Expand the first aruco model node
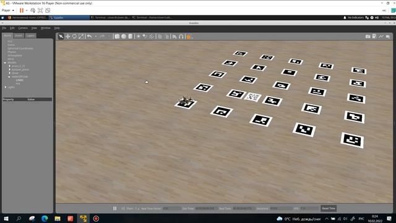Image resolution: width=396 pixels, height=223 pixels. [10, 66]
